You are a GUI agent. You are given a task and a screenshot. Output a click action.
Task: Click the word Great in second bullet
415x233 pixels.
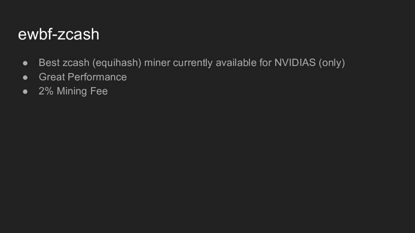51,77
